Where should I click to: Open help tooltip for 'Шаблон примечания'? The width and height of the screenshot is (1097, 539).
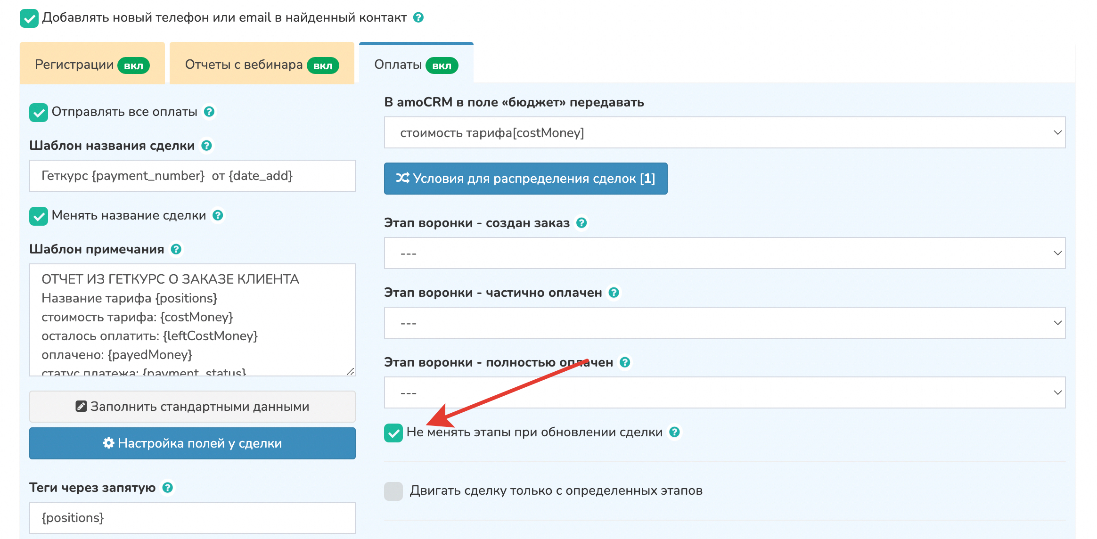(176, 249)
